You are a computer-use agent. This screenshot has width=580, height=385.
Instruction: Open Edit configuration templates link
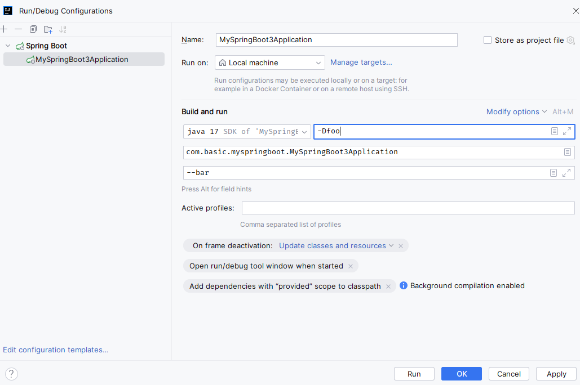56,350
